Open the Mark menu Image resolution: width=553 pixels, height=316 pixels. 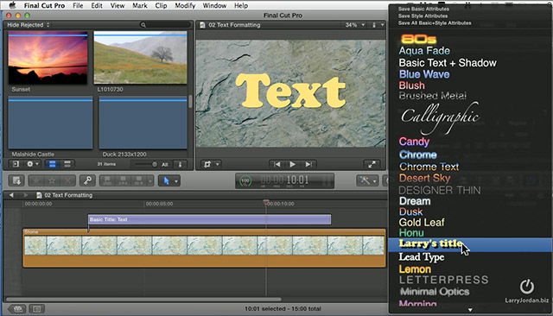point(140,6)
